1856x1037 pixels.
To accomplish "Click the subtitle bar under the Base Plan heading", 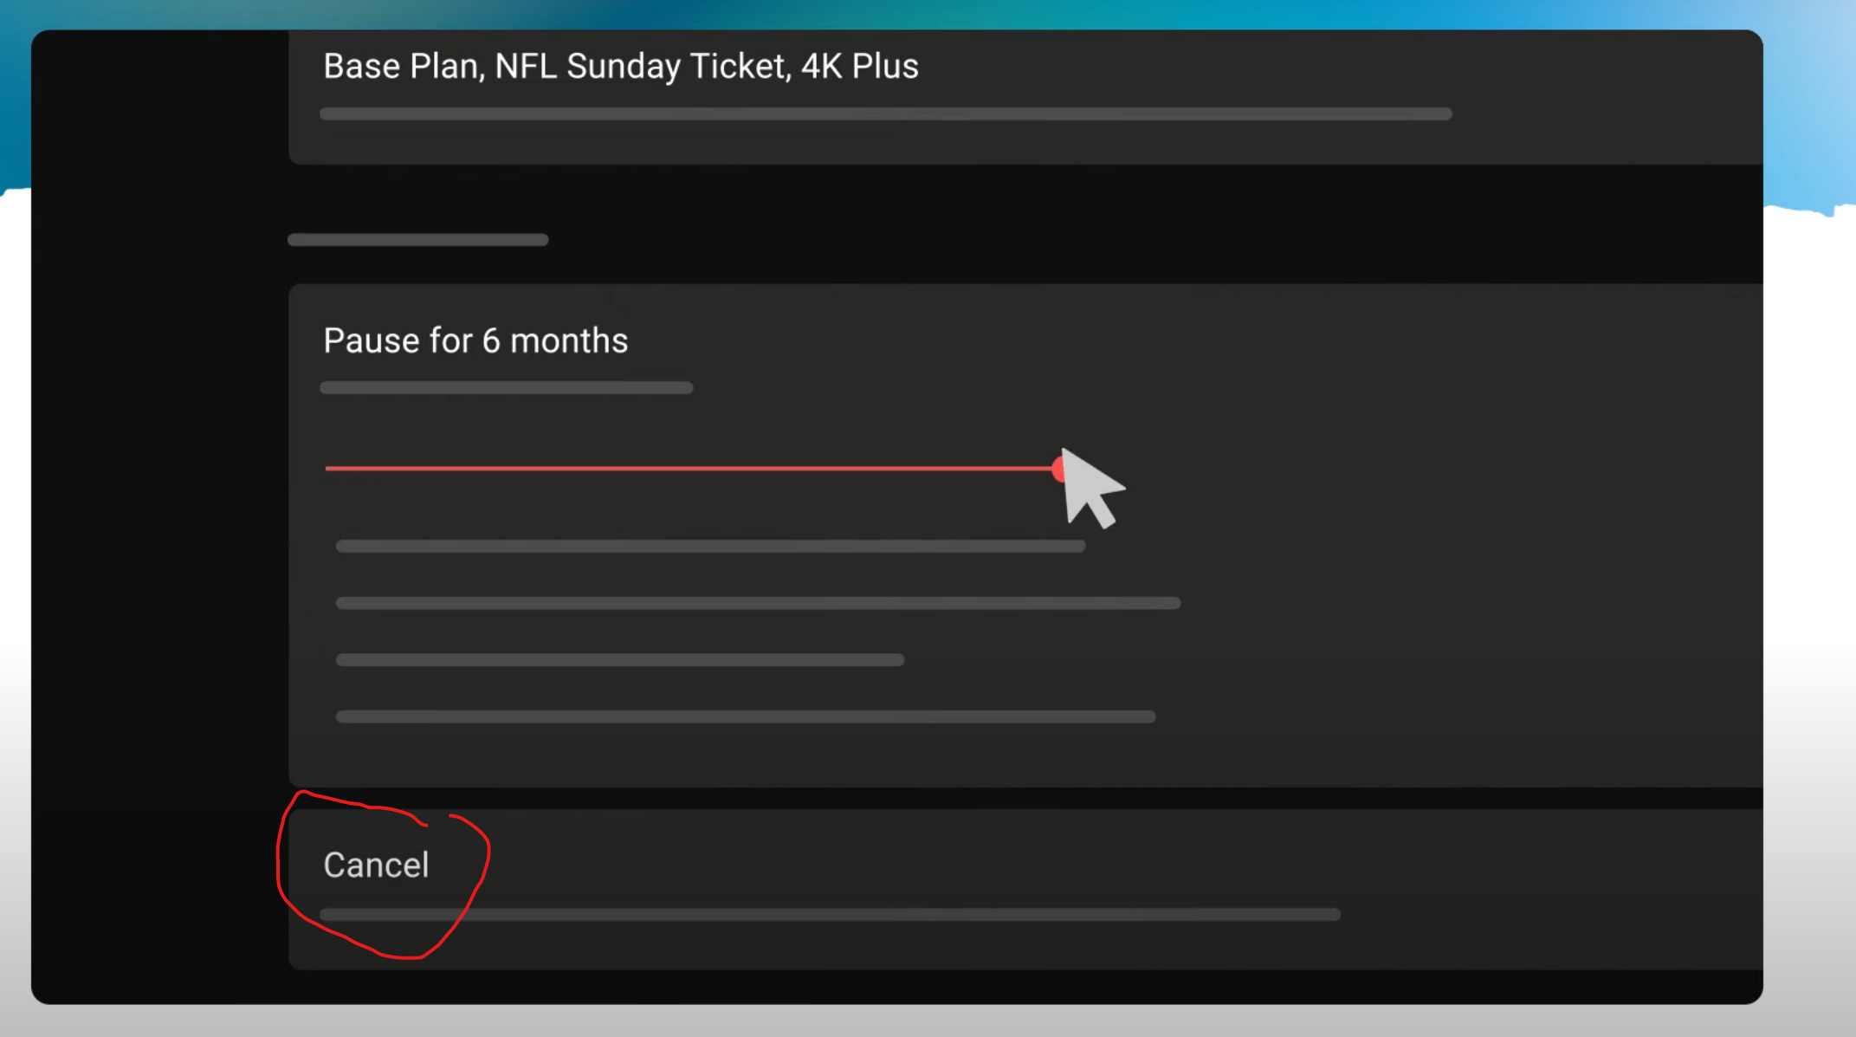I will click(883, 113).
